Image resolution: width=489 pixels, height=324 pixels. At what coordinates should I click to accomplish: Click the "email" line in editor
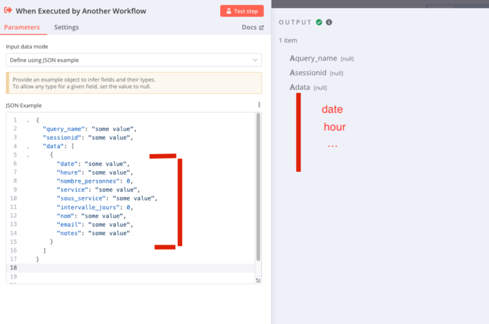95,225
